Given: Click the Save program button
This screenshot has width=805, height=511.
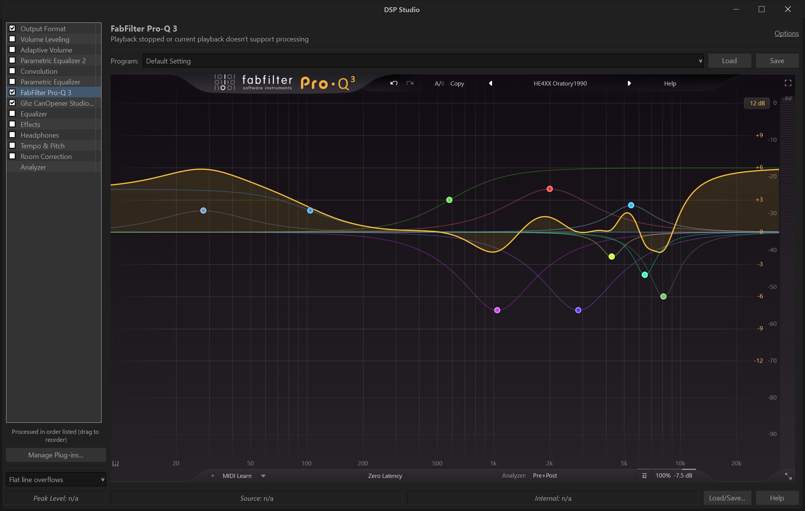Looking at the screenshot, I should coord(777,61).
